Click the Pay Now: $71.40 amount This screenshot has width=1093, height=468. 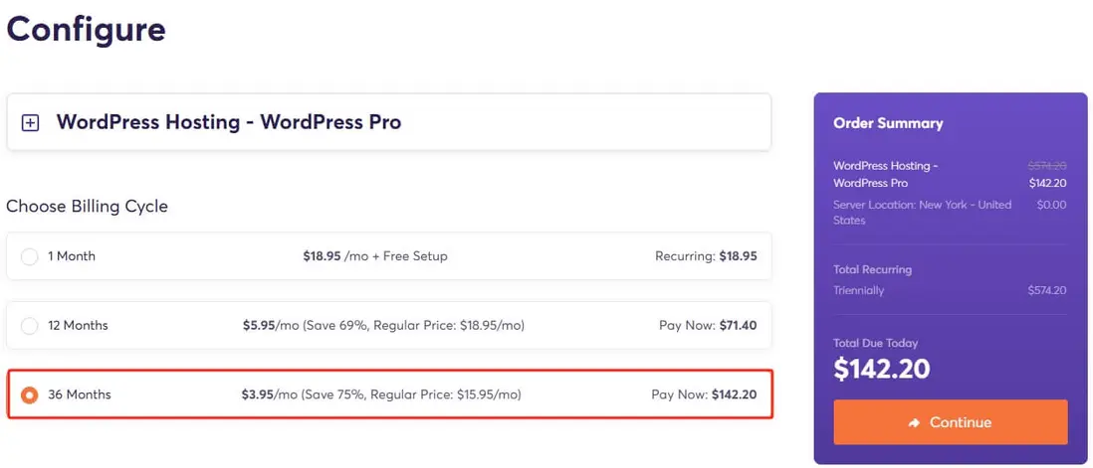[708, 326]
